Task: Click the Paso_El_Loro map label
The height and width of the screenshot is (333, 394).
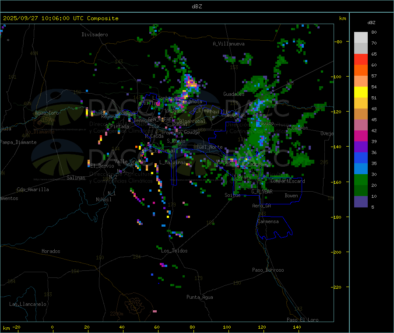Action: click(x=303, y=320)
